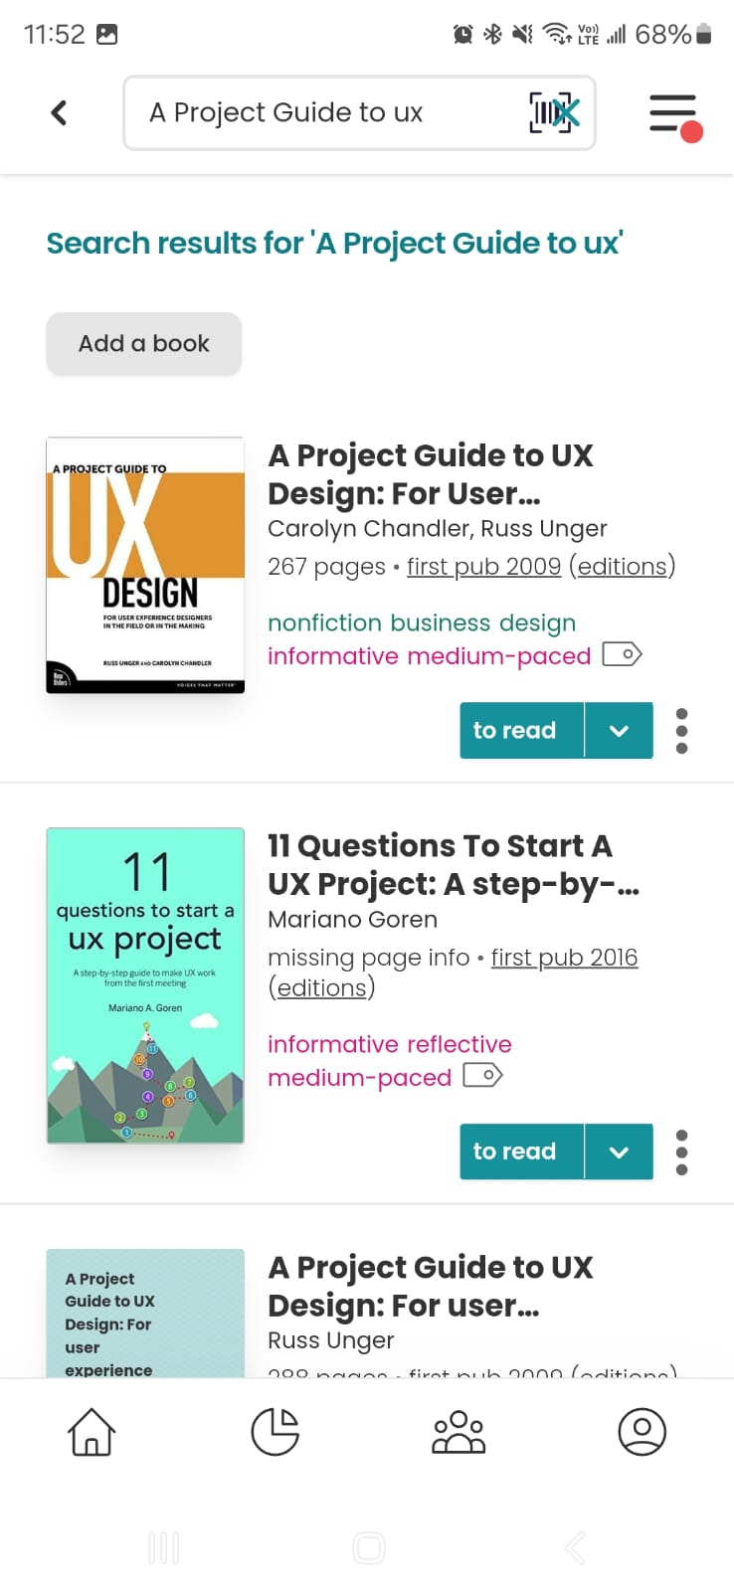Open the orange UX Design book cover
This screenshot has height=1591, width=734.
pyautogui.click(x=145, y=565)
